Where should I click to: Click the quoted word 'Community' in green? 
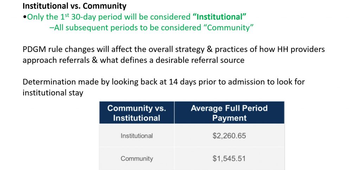coord(228,27)
